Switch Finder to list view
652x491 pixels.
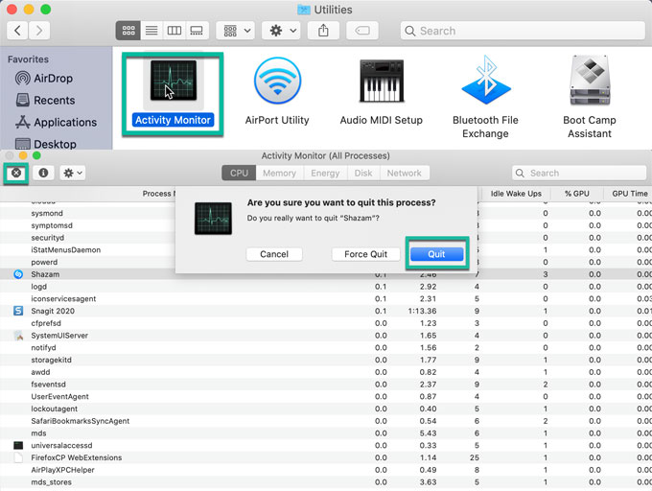click(151, 31)
